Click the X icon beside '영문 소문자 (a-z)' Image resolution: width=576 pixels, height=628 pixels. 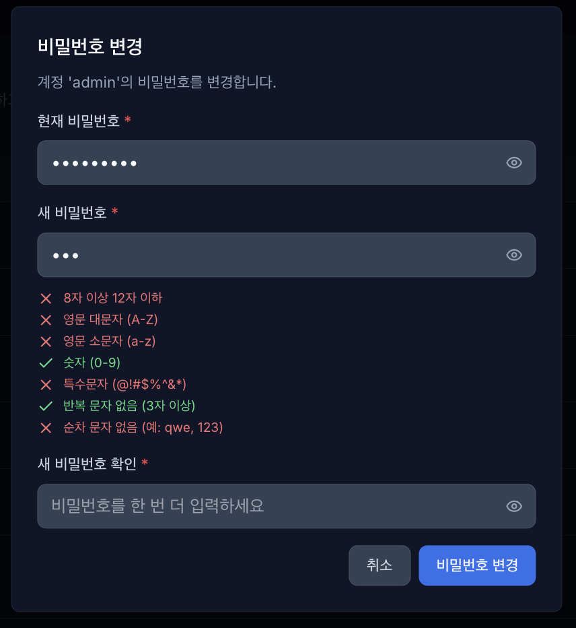click(46, 342)
